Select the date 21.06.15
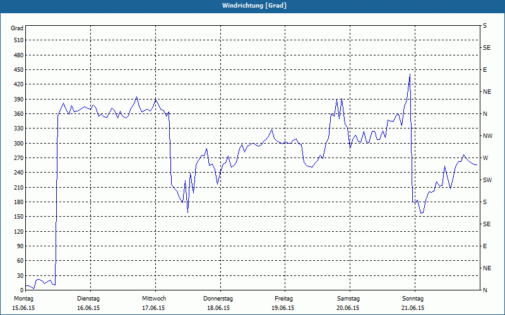This screenshot has width=505, height=315. tap(413, 308)
